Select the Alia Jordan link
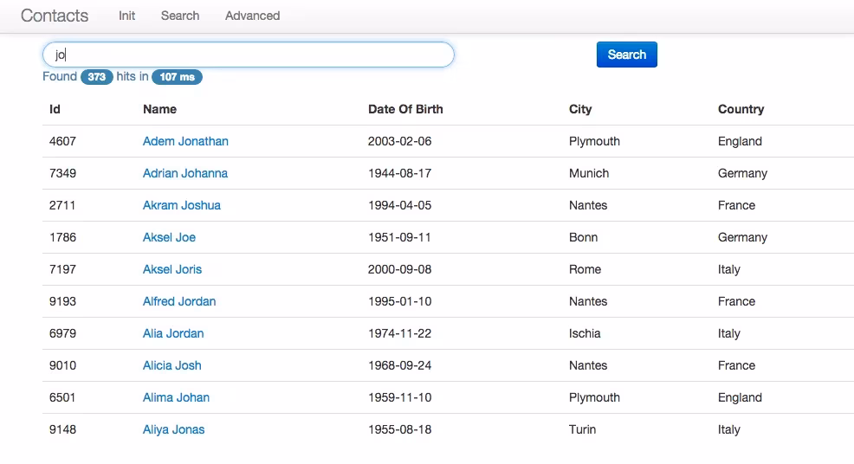Image resolution: width=854 pixels, height=464 pixels. pyautogui.click(x=173, y=333)
